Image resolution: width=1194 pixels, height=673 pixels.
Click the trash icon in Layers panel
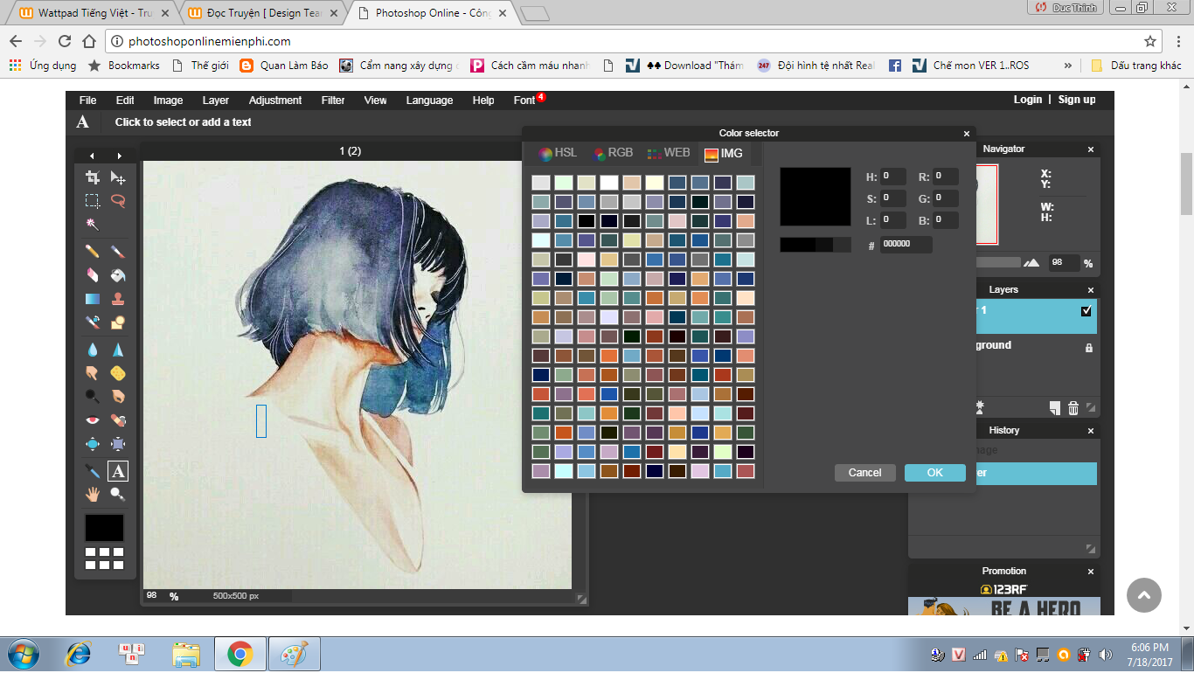coord(1073,408)
